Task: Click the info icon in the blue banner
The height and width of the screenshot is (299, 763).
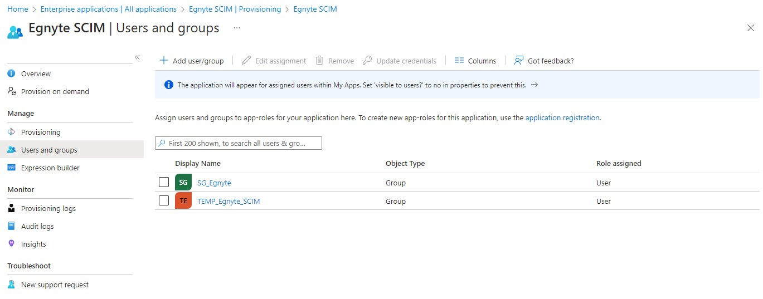Action: pyautogui.click(x=169, y=85)
